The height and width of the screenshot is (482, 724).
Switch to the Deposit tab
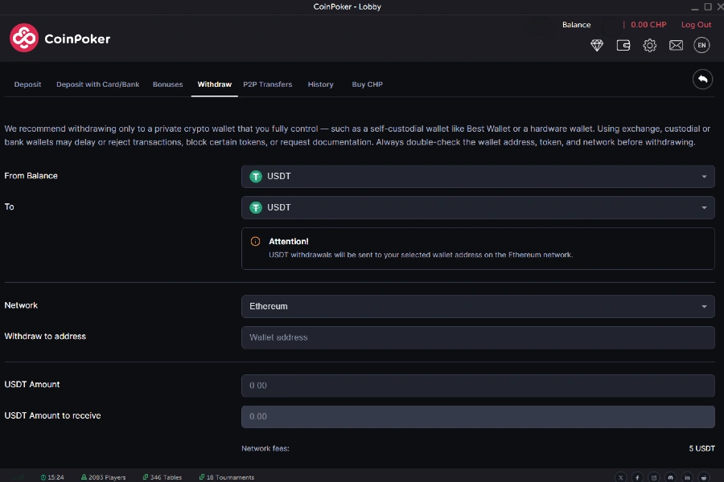[27, 84]
